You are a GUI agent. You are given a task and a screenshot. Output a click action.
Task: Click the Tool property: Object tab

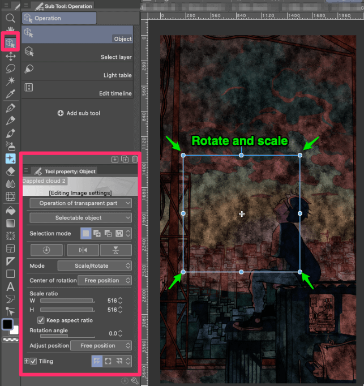65,171
